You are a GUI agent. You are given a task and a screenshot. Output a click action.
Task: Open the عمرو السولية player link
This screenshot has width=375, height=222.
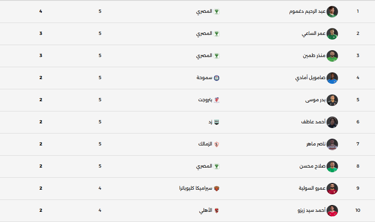[x=312, y=188]
